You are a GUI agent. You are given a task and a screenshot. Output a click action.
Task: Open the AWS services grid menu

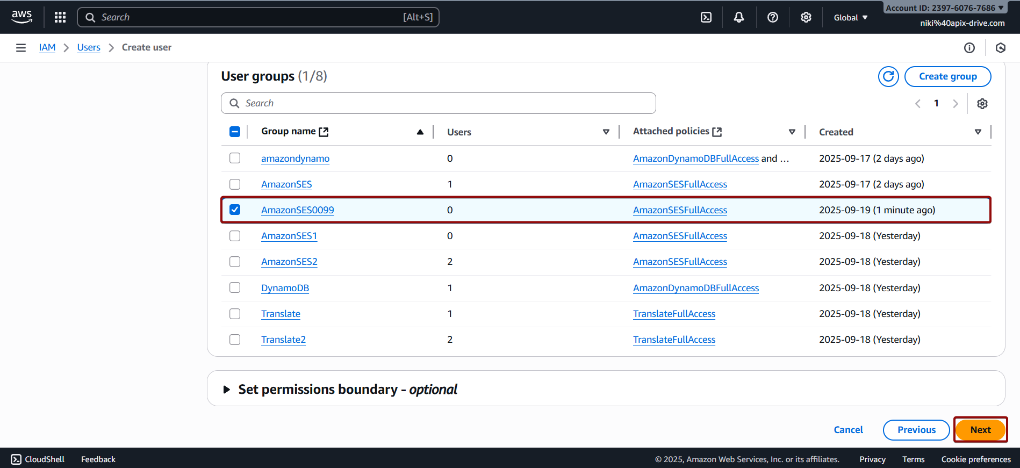click(x=60, y=17)
